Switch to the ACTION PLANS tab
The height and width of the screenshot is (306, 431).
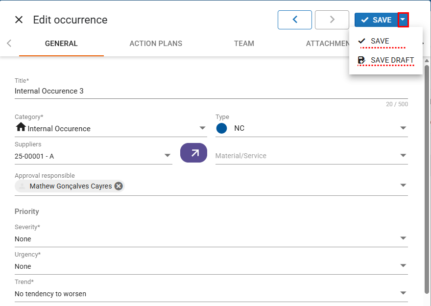156,44
